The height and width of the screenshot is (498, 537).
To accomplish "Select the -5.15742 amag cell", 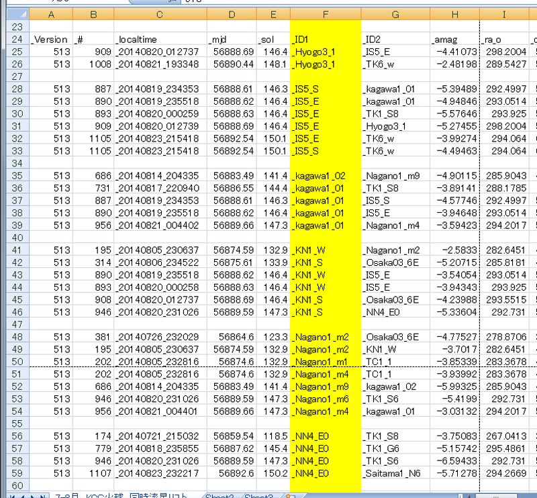I will click(x=454, y=448).
